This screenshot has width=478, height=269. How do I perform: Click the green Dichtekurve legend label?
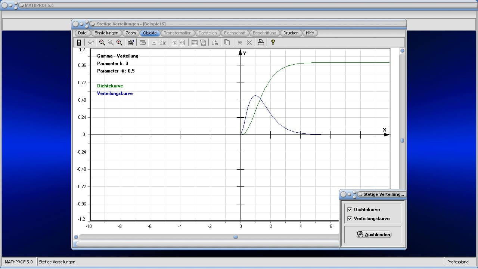(110, 86)
